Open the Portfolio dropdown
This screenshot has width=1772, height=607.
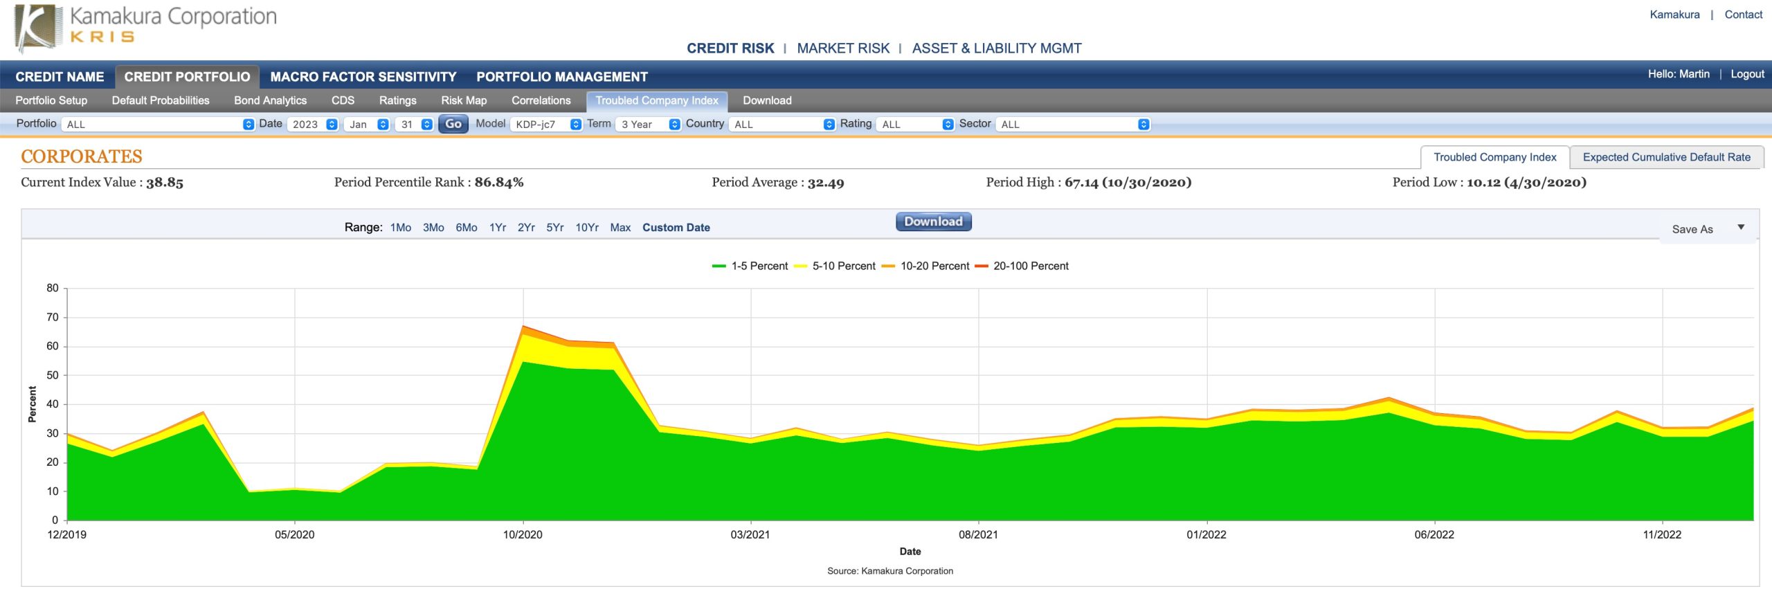(158, 124)
